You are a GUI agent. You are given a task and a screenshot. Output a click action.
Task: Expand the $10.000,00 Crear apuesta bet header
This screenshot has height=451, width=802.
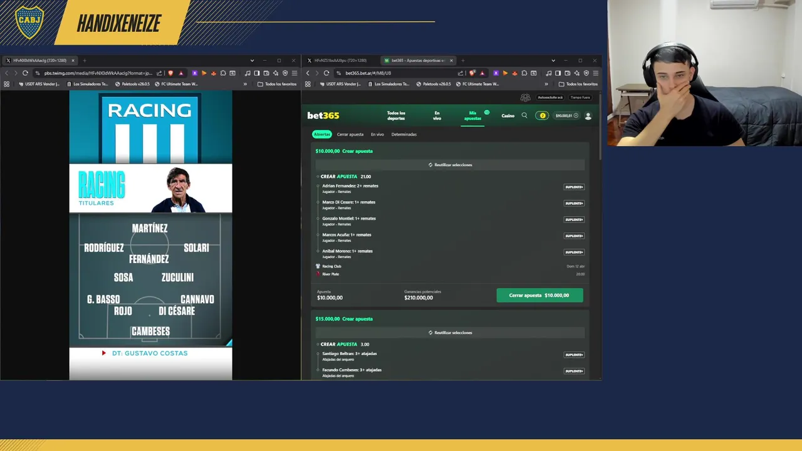pos(344,151)
